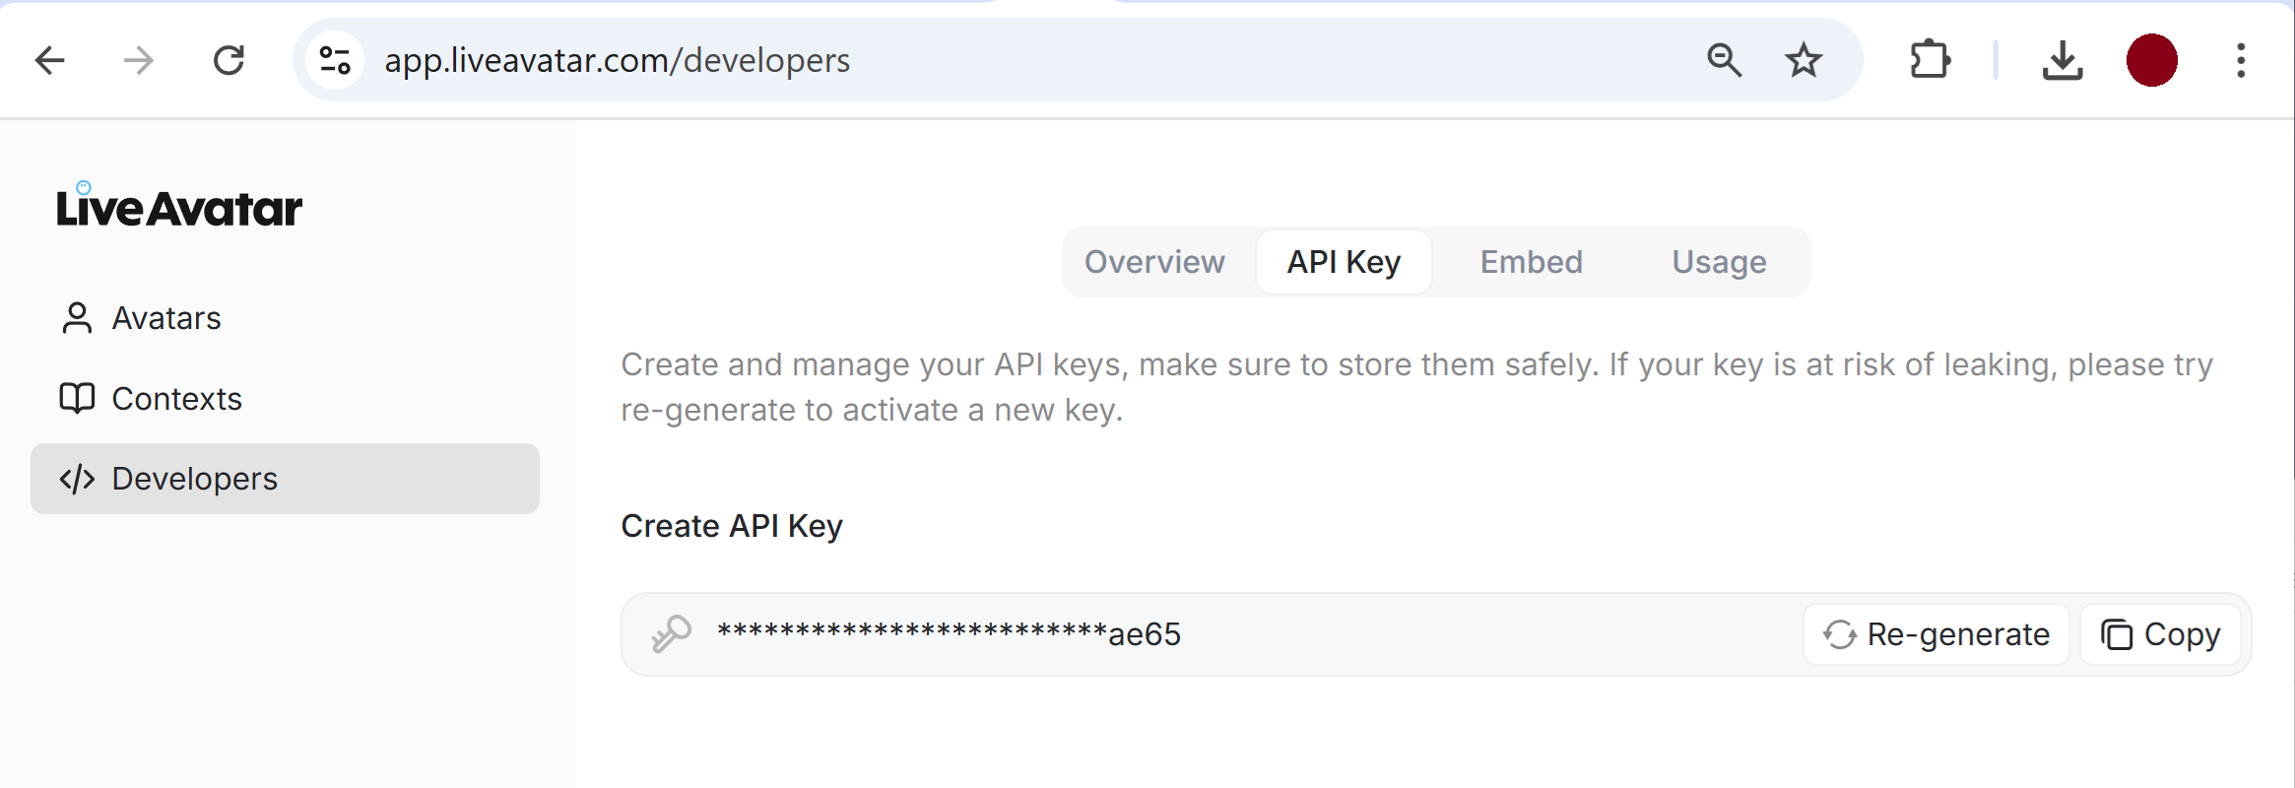The width and height of the screenshot is (2295, 788).
Task: Switch to the Usage tab
Action: pyautogui.click(x=1719, y=262)
